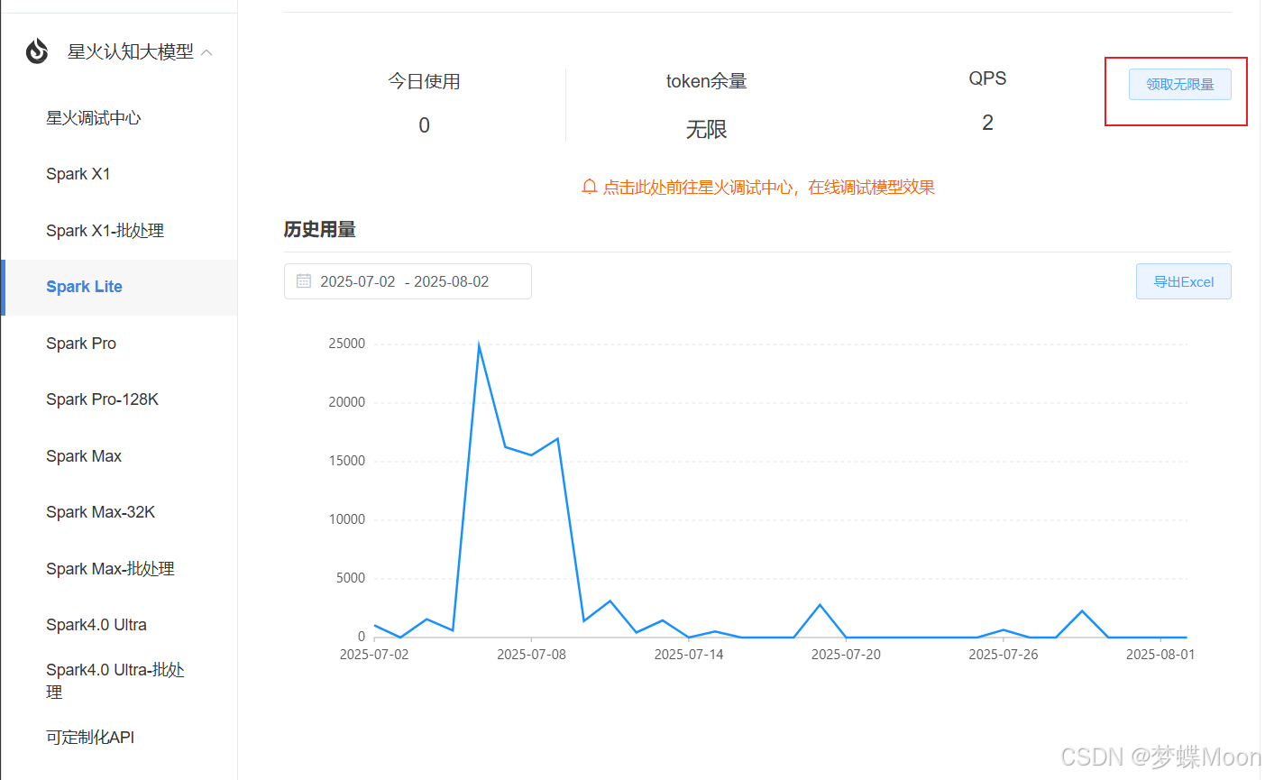Click the QPS label
The width and height of the screenshot is (1265, 780).
(987, 78)
